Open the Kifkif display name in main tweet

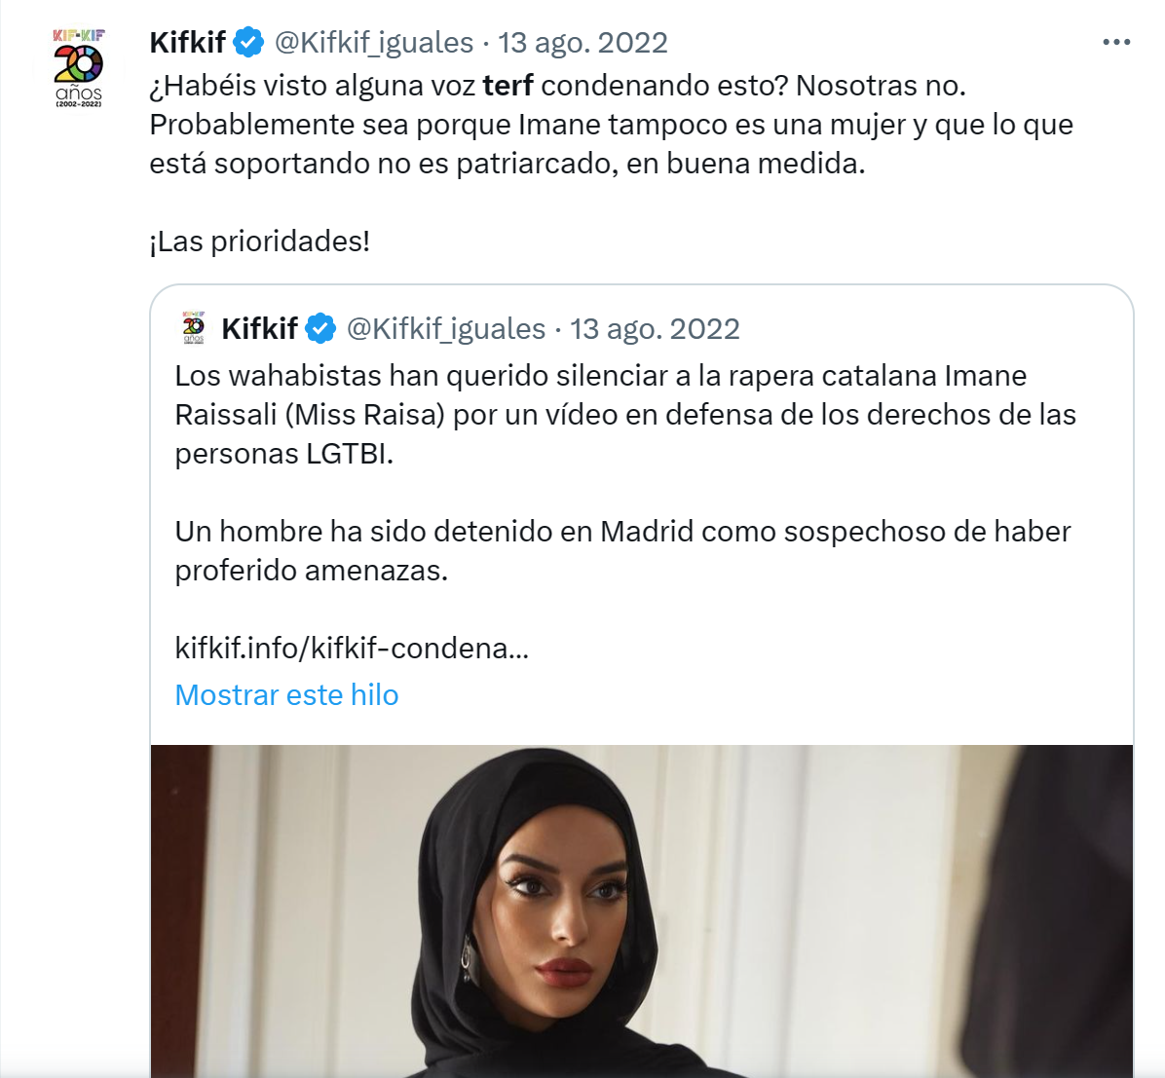coord(187,42)
